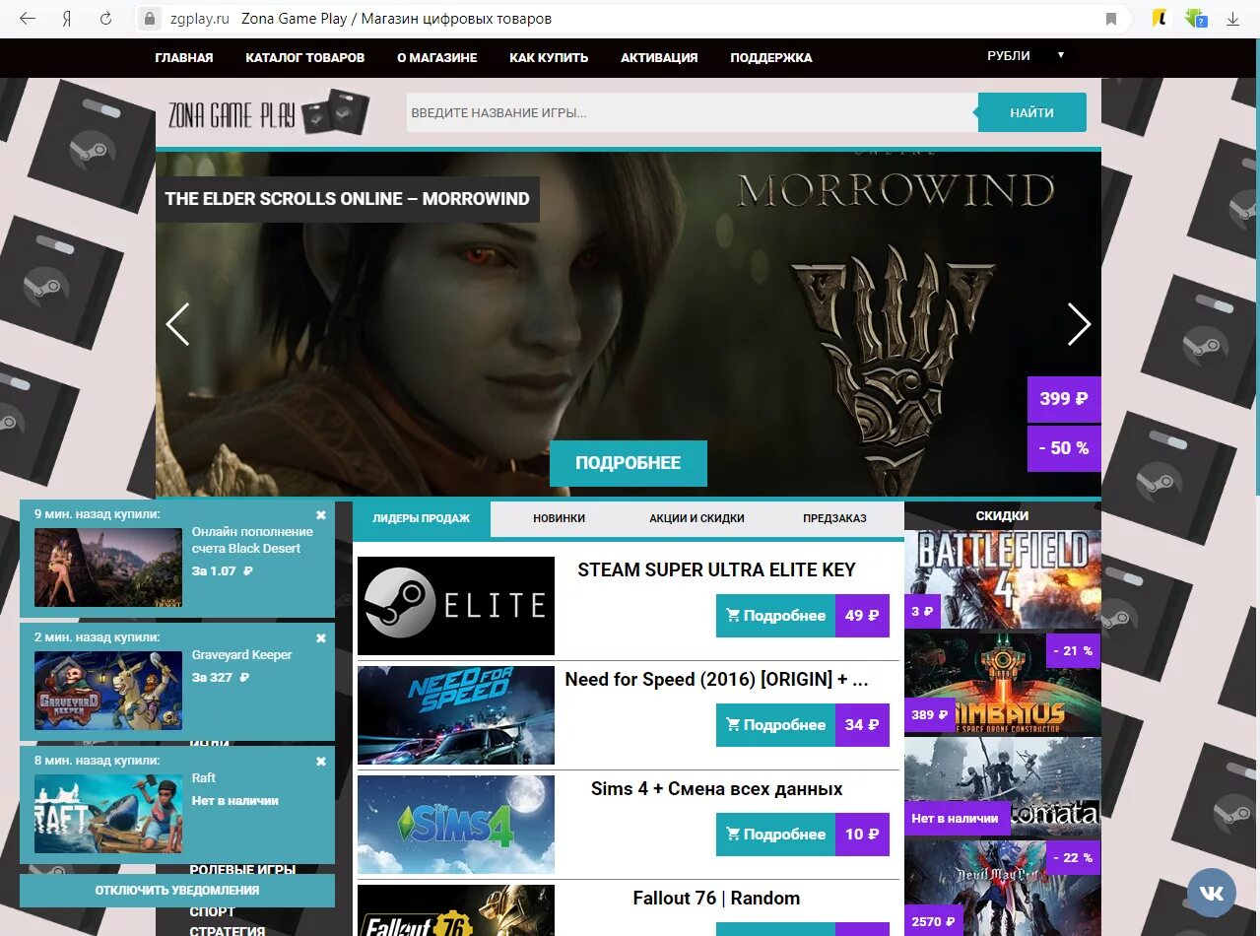Click Подробнее for Steam Super Ultra Elite Key
The width and height of the screenshot is (1260, 936).
pos(775,616)
